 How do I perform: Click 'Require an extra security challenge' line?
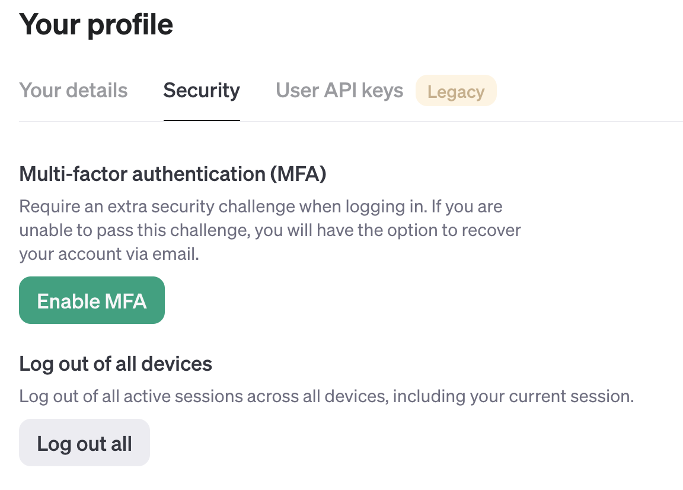point(261,206)
